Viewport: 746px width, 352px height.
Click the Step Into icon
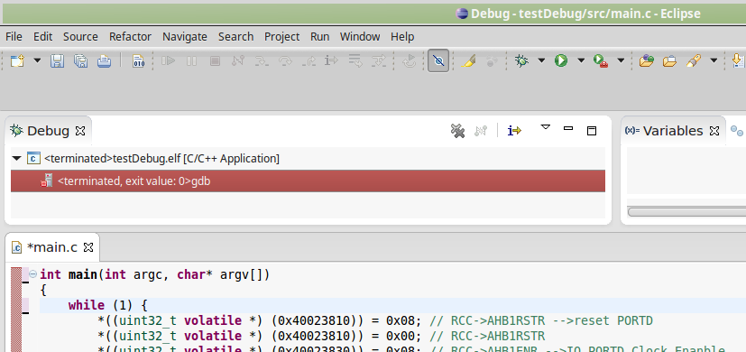262,61
